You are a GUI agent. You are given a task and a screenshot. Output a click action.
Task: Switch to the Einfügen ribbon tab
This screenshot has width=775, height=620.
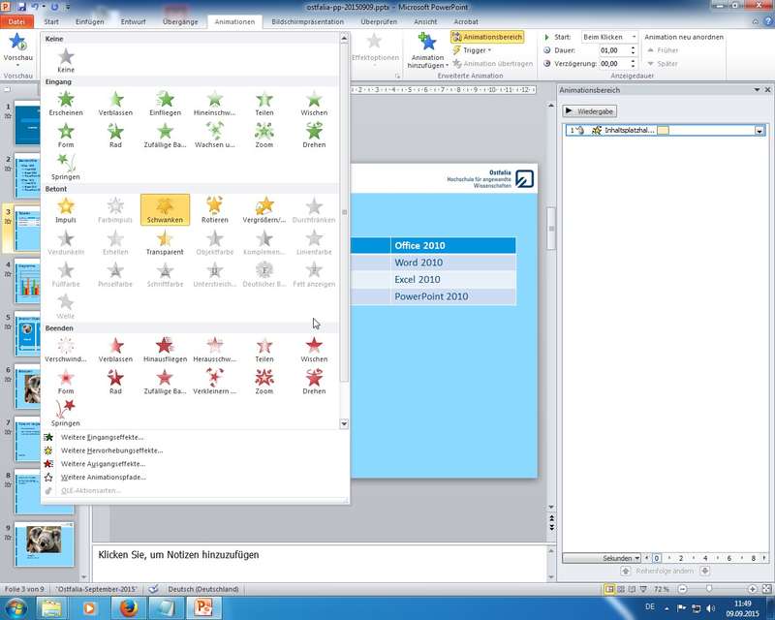click(x=89, y=21)
